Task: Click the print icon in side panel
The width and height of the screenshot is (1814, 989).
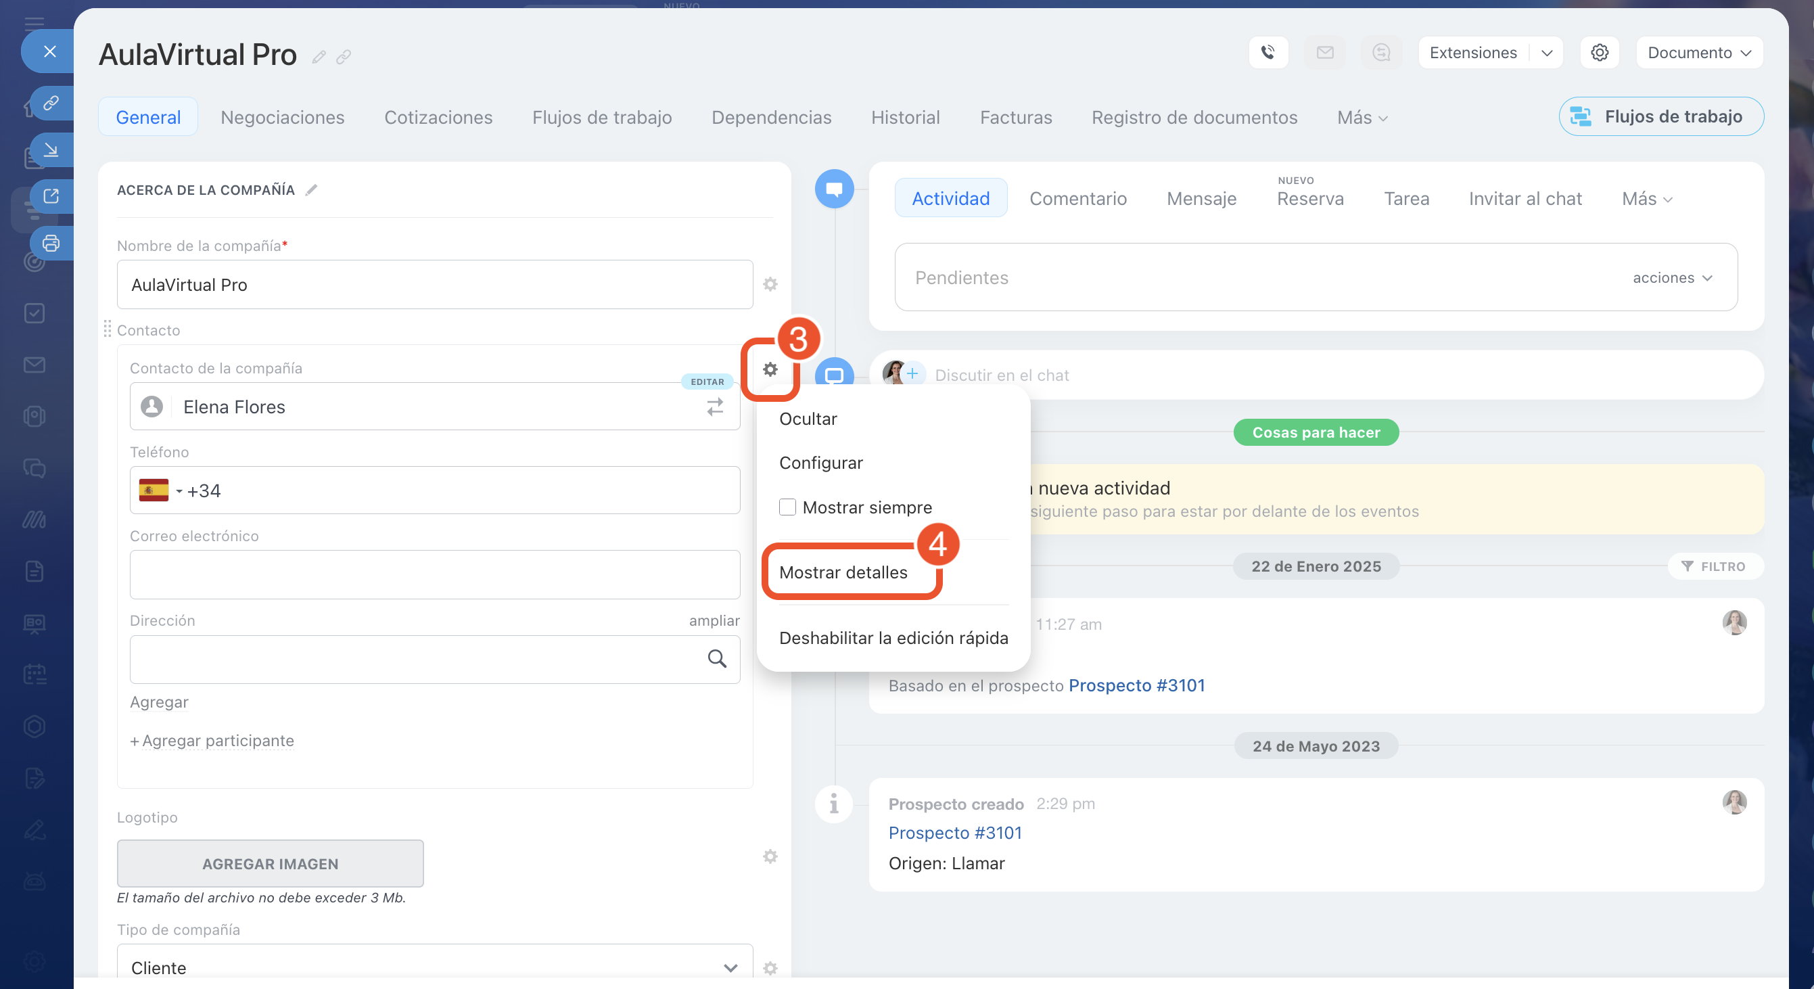Action: [51, 244]
